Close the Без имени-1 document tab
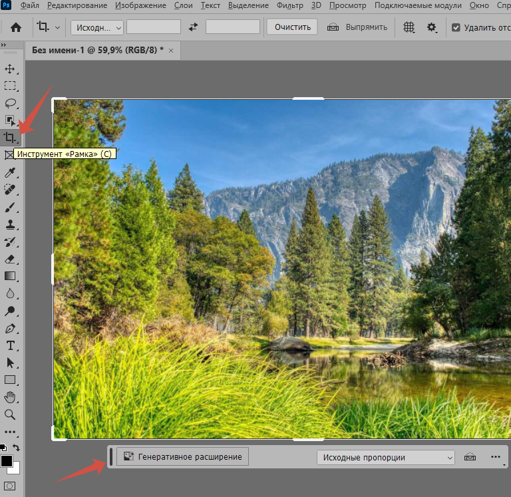Screen dimensions: 511x497 click(171, 51)
